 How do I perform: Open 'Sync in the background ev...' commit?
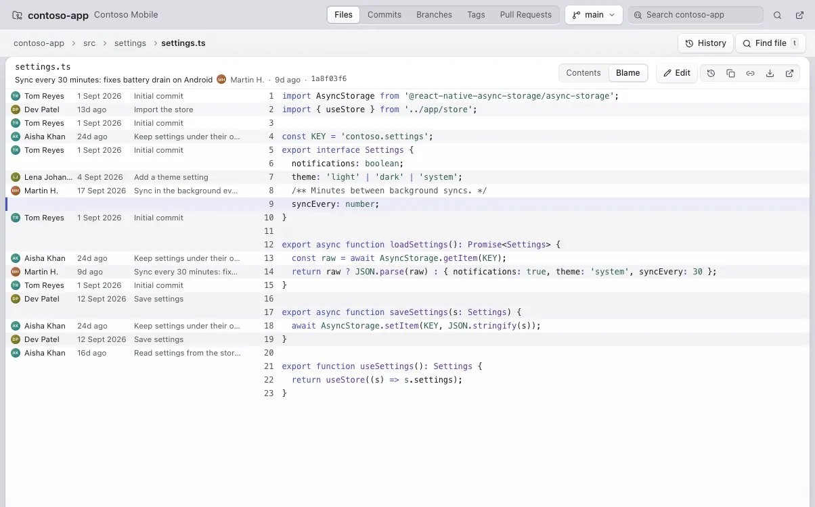(x=186, y=191)
